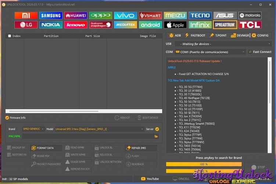The height and width of the screenshot is (184, 276).
Task: Check the Index select-all checkbox
Action: point(10,36)
